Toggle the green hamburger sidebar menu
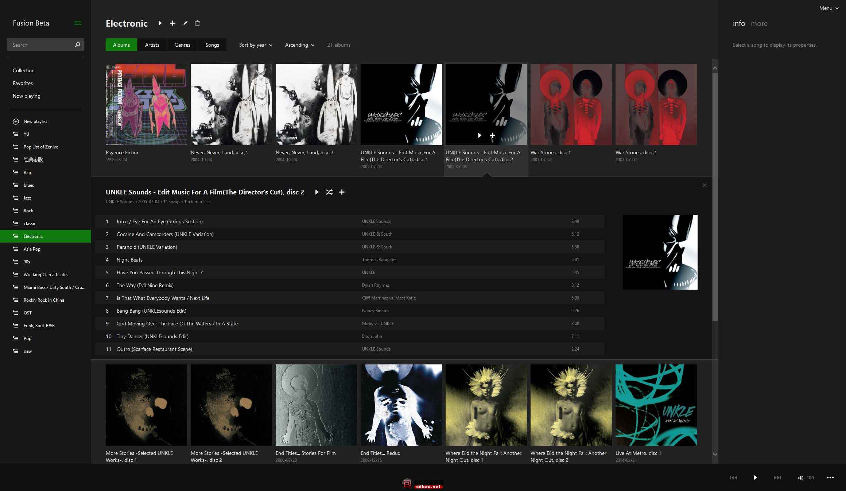 [78, 23]
